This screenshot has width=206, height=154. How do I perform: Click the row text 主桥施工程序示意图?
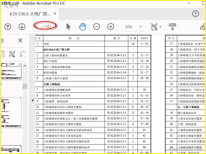pyautogui.click(x=56, y=79)
